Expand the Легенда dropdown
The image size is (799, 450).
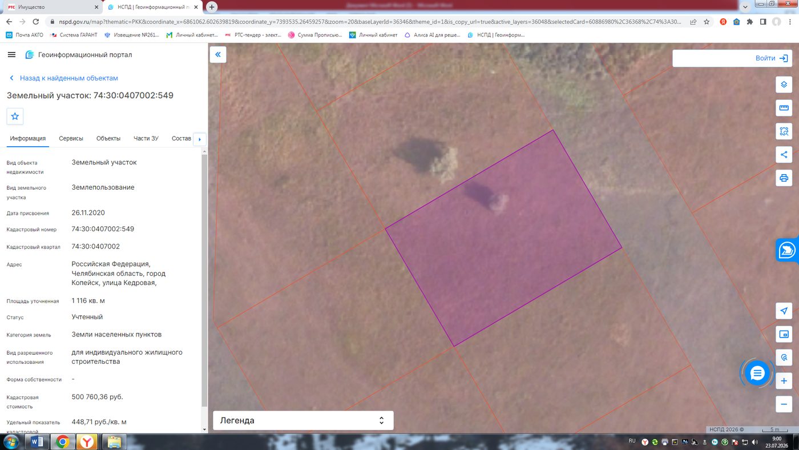tap(303, 420)
